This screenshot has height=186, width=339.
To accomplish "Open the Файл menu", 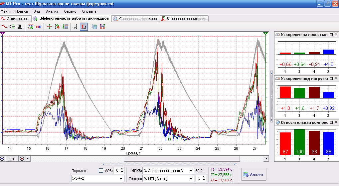I will point(5,11).
